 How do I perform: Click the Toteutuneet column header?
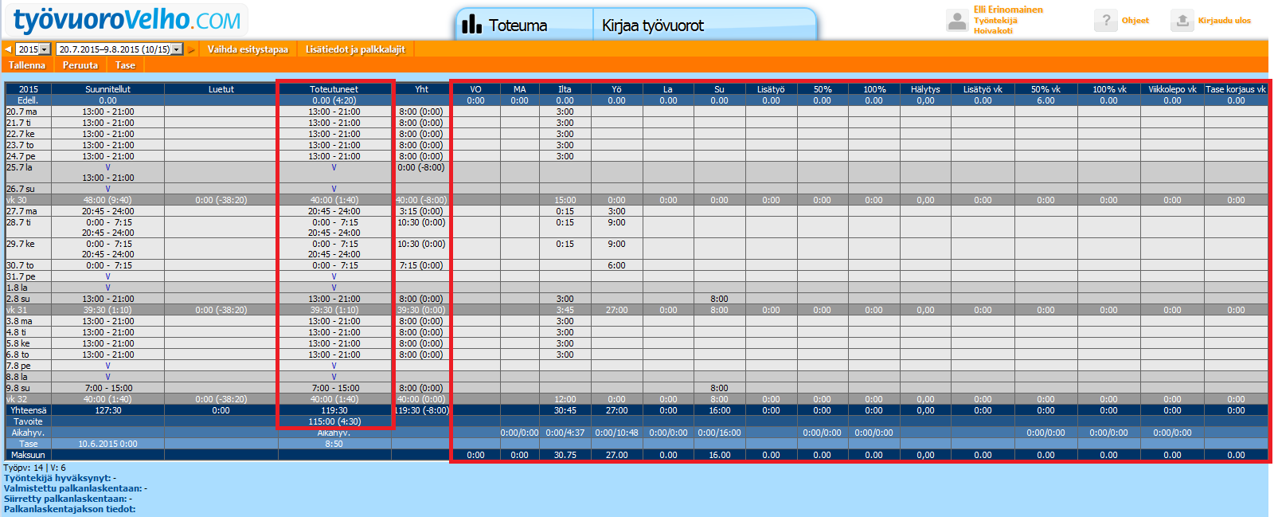pyautogui.click(x=334, y=89)
